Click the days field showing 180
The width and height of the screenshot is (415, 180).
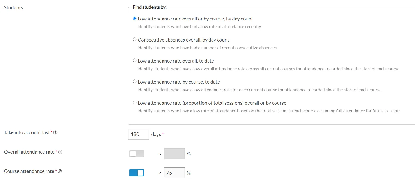[139, 134]
